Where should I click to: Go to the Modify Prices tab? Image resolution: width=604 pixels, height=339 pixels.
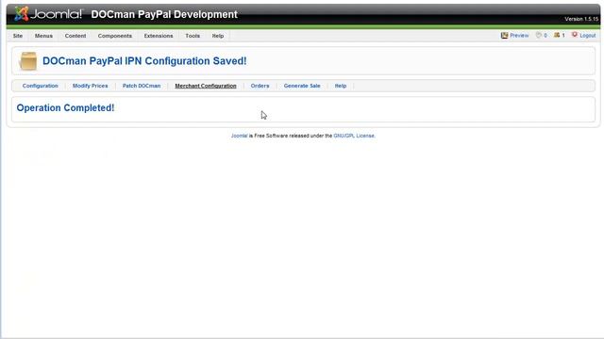pos(91,86)
